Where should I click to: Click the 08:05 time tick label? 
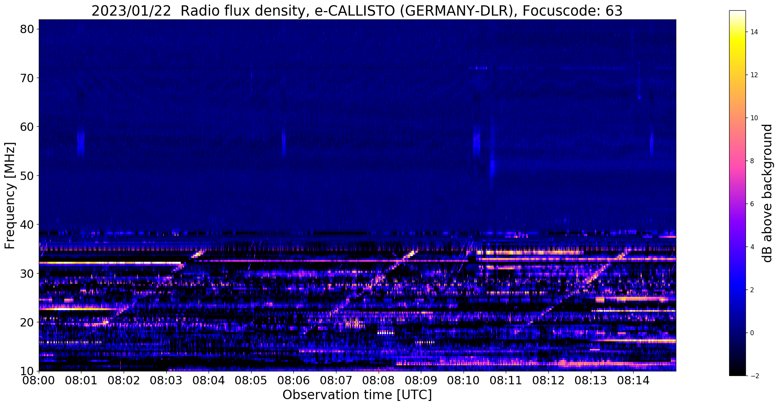tap(251, 380)
